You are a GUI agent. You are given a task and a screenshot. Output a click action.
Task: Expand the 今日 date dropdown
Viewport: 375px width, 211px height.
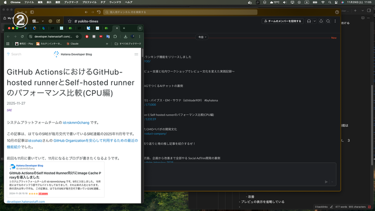203,38
